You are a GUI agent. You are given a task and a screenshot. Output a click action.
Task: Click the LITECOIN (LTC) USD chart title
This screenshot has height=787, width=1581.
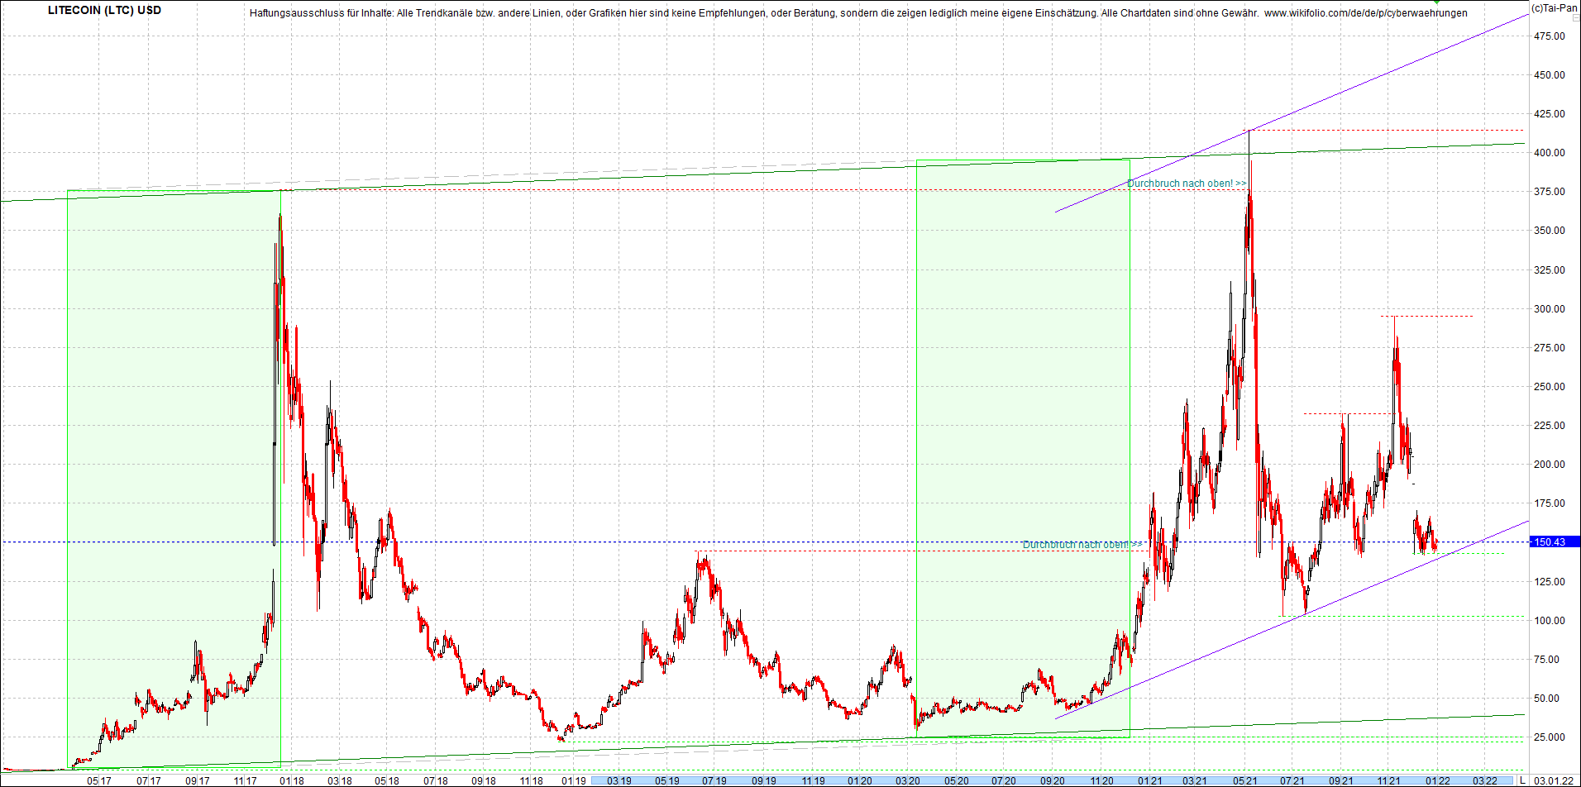pos(104,11)
